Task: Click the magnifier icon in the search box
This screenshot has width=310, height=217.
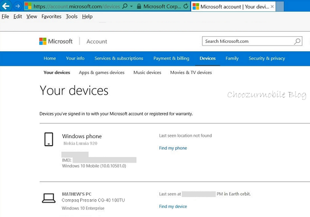Action: (x=297, y=41)
